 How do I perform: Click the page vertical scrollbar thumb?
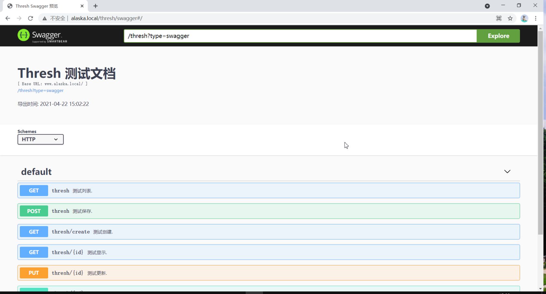(x=540, y=133)
